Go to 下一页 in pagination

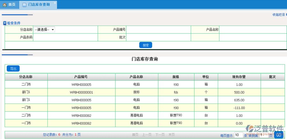(160, 135)
